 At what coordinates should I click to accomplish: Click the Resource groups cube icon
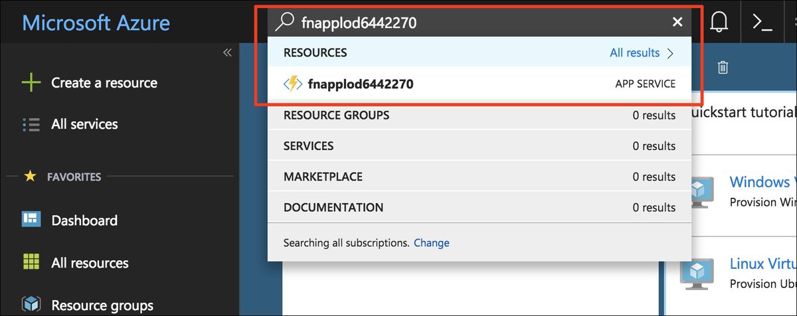pyautogui.click(x=31, y=305)
